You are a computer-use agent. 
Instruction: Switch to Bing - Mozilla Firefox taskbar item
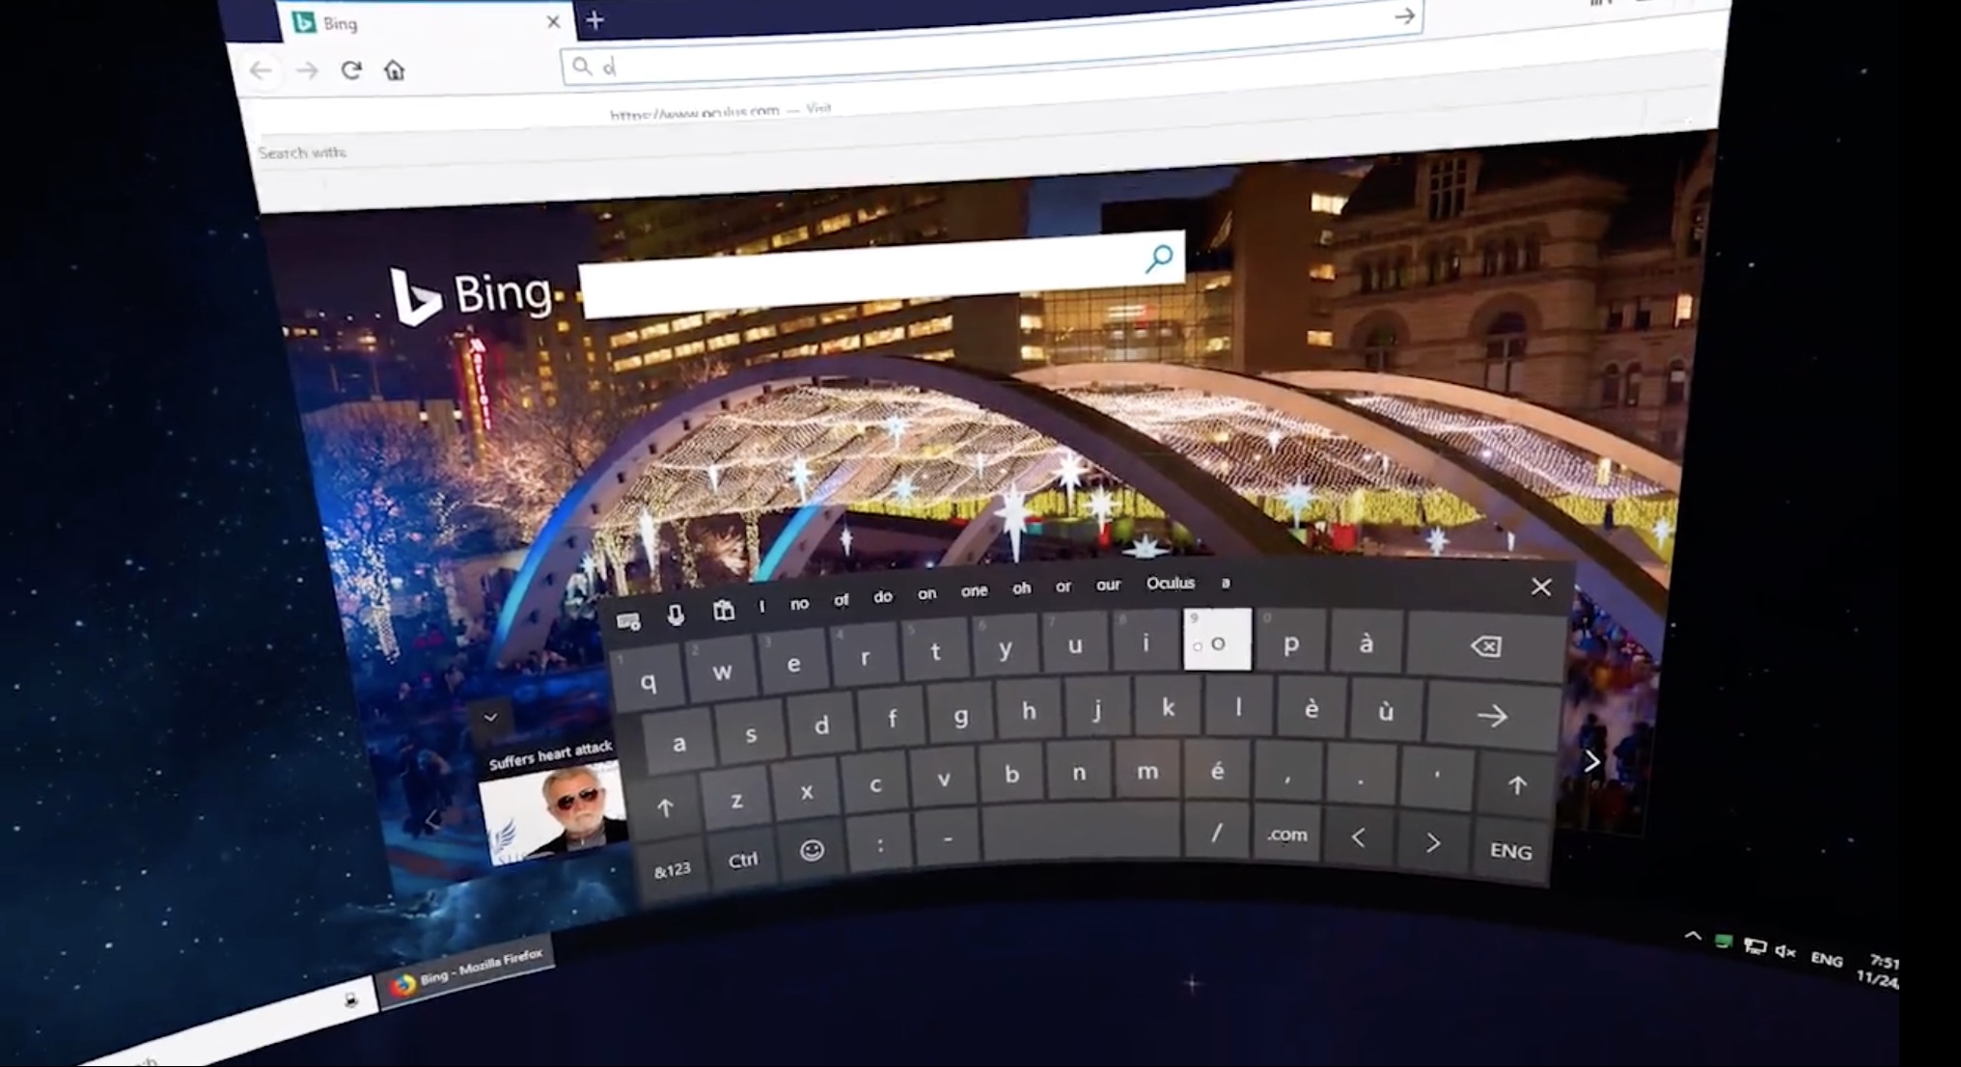(469, 970)
